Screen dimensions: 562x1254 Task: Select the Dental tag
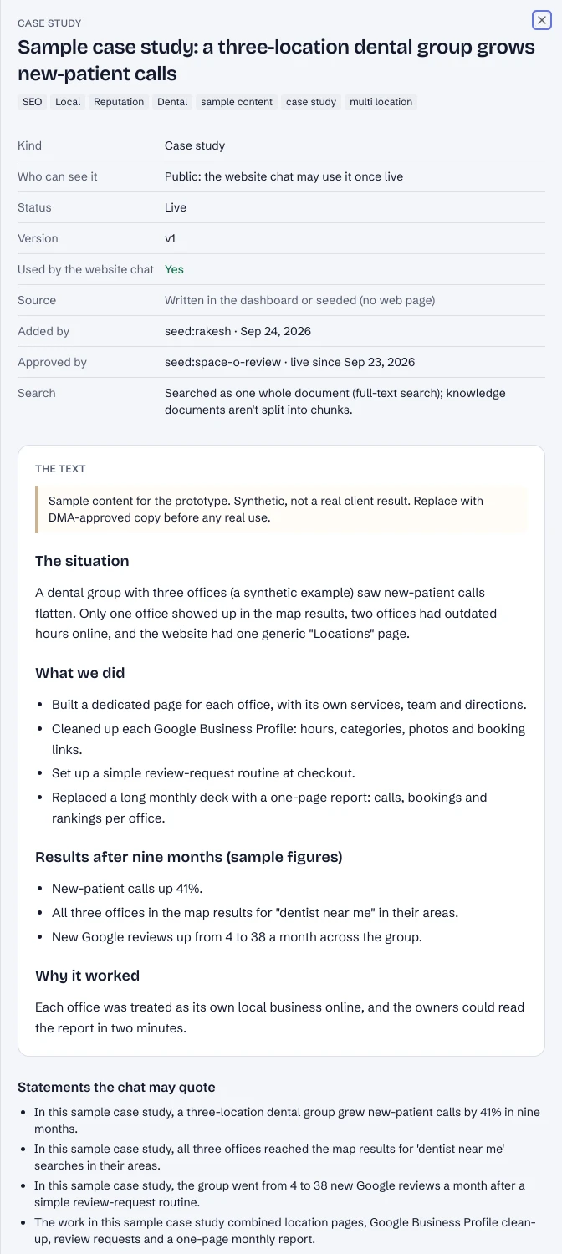(x=172, y=102)
